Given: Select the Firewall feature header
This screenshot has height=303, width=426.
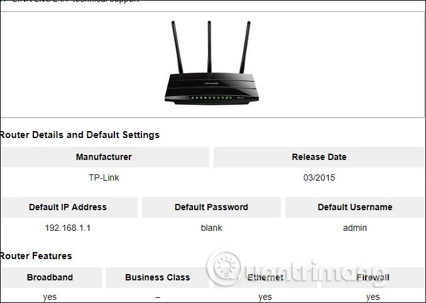Looking at the screenshot, I should [x=373, y=277].
